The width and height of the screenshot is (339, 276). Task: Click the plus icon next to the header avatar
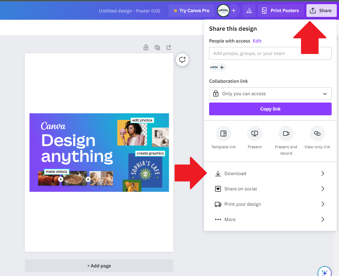click(x=234, y=11)
